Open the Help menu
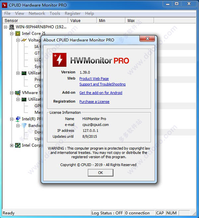Viewport: 199px width, 218px height. point(90,14)
